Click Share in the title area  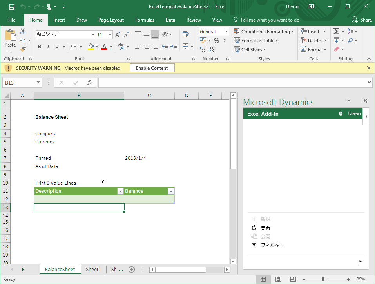(362, 20)
